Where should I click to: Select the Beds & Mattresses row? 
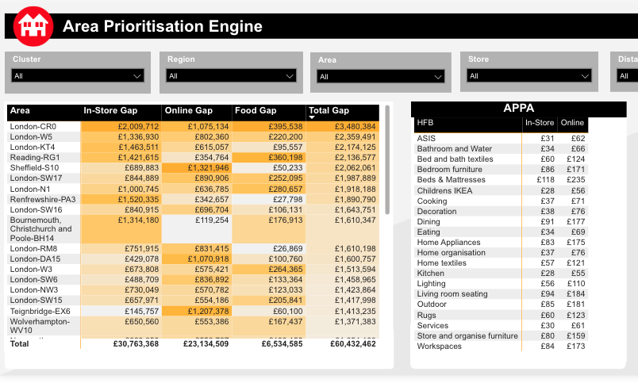pos(501,180)
